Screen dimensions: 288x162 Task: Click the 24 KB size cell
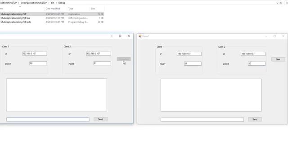click(x=100, y=22)
